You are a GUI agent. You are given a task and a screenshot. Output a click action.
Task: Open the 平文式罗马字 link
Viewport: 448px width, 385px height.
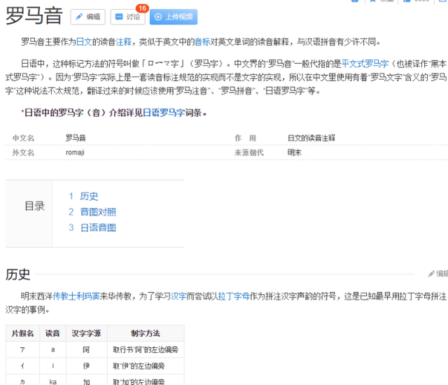365,64
